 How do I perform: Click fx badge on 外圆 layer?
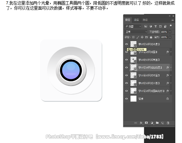pyautogui.click(x=168, y=83)
